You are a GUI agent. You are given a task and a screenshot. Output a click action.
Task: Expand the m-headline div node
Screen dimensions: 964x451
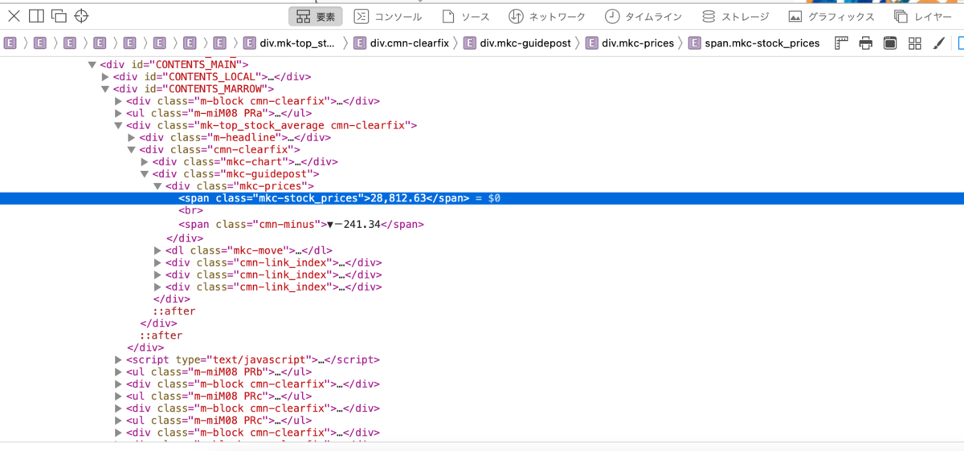132,137
